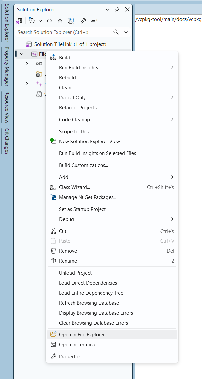The image size is (202, 379).
Task: Click Retarget Projects menu entry
Action: (112, 107)
